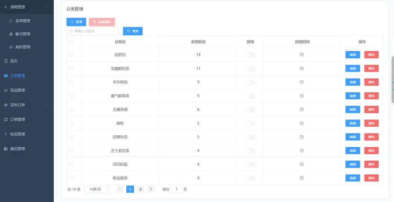This screenshot has width=394, height=202.
Task: Click the 账号管理 bug icon
Action: click(x=11, y=34)
